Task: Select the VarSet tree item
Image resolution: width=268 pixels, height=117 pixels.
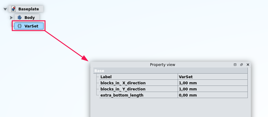Action: [x=29, y=26]
